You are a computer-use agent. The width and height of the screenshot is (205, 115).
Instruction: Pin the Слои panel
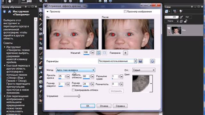[x=192, y=7]
